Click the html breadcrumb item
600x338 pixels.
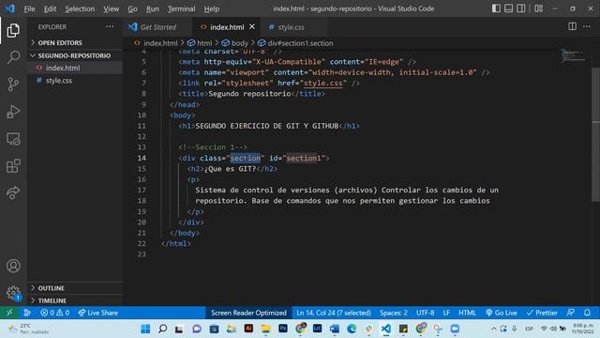coord(200,43)
